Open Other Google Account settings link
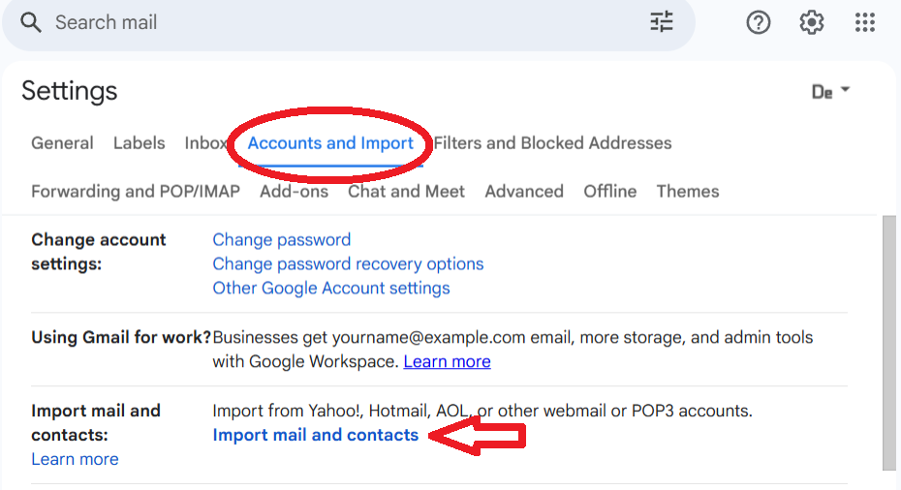This screenshot has height=490, width=901. (x=331, y=288)
